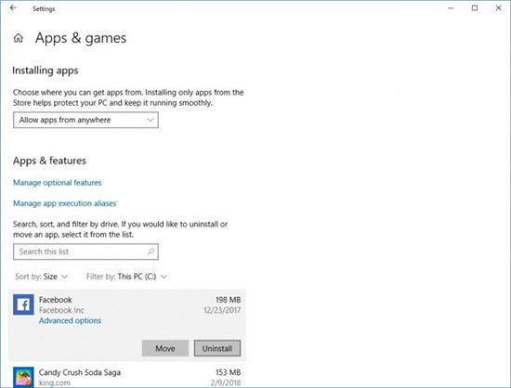Select the Candy Crush Soda Saga entry

coord(127,376)
